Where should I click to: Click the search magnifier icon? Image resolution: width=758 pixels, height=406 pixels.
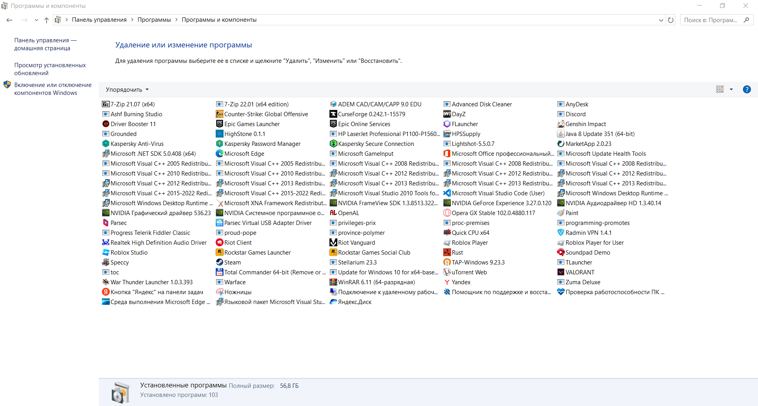point(746,20)
